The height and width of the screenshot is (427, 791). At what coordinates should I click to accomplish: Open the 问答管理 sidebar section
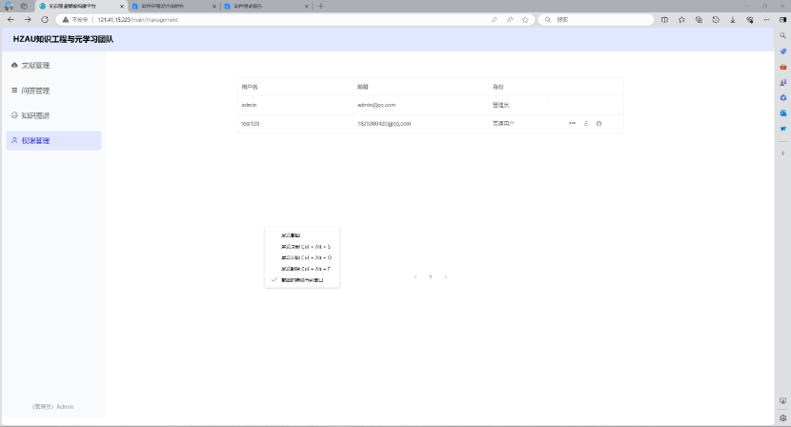tap(35, 91)
